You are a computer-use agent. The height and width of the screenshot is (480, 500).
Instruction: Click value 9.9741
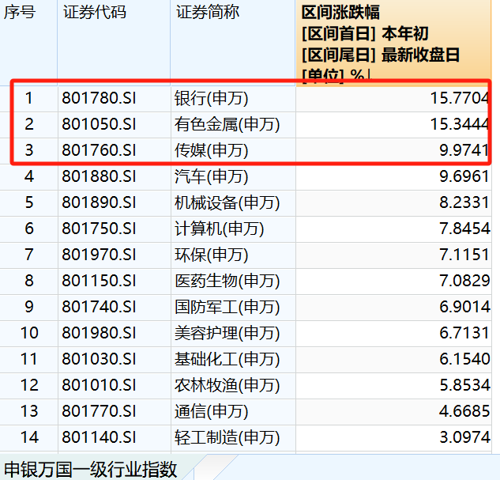coord(464,150)
